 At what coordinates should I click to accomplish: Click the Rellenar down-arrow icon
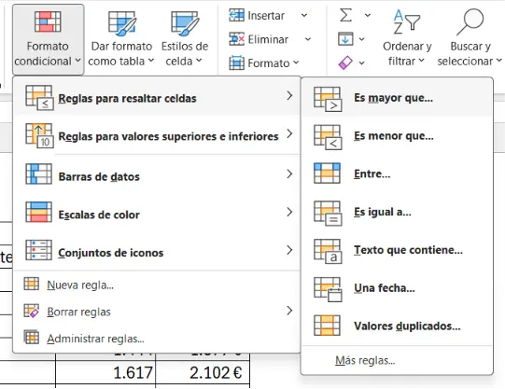[x=345, y=39]
